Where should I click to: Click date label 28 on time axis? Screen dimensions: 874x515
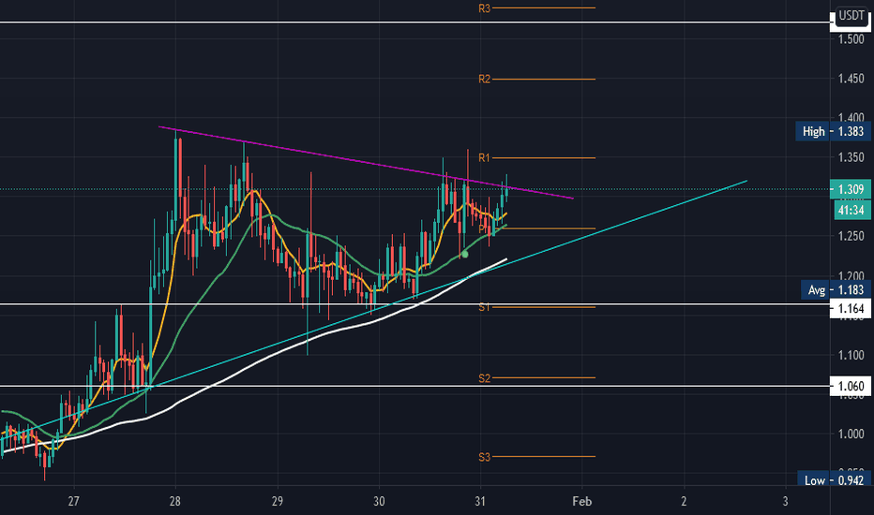pos(175,501)
